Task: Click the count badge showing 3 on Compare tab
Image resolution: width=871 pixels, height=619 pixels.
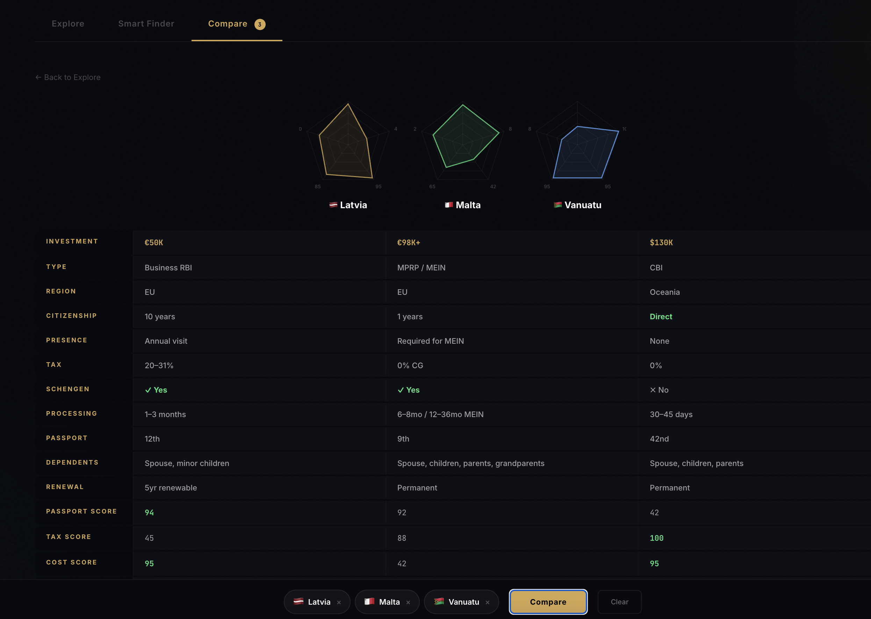Action: pyautogui.click(x=260, y=24)
